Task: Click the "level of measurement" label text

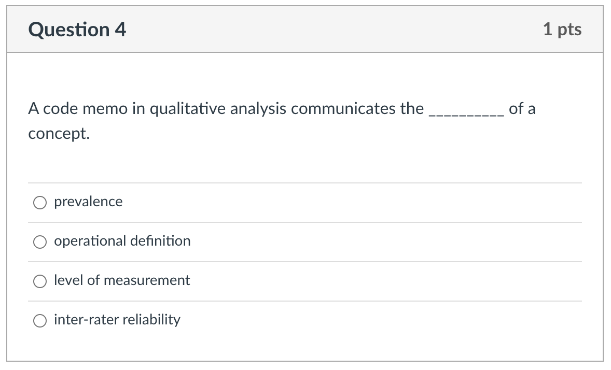Action: point(122,280)
